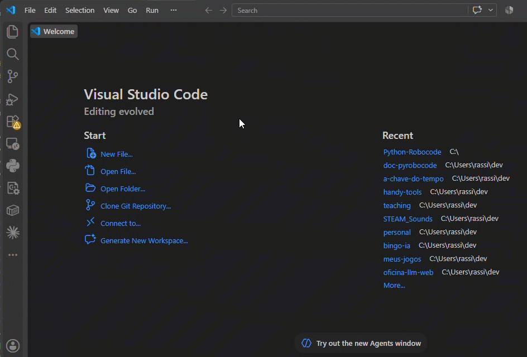Image resolution: width=527 pixels, height=357 pixels.
Task: Open the starburst icon in activity bar
Action: click(13, 233)
